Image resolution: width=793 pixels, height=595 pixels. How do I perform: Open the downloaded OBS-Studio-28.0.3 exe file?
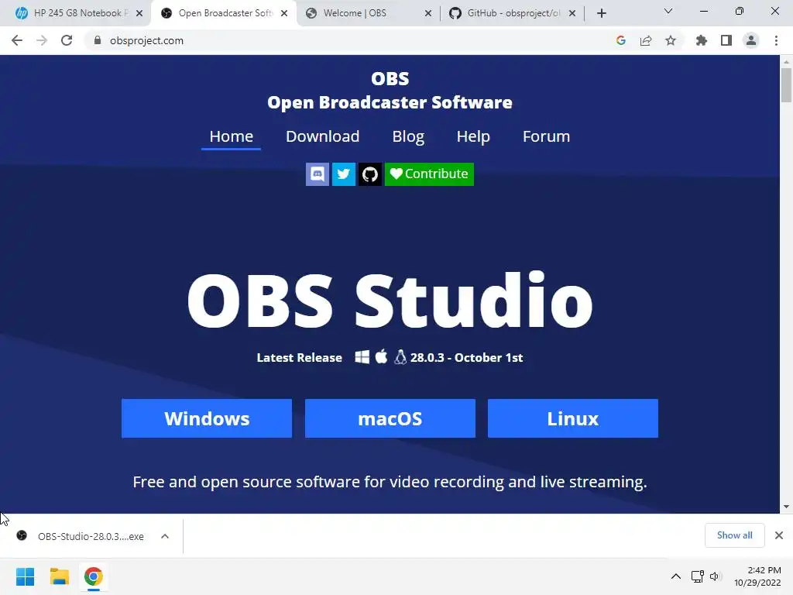[81, 536]
